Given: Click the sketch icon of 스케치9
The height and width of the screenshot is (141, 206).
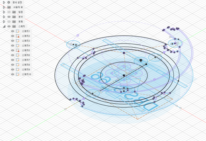Looking at the screenshot, I should (x=18, y=70).
